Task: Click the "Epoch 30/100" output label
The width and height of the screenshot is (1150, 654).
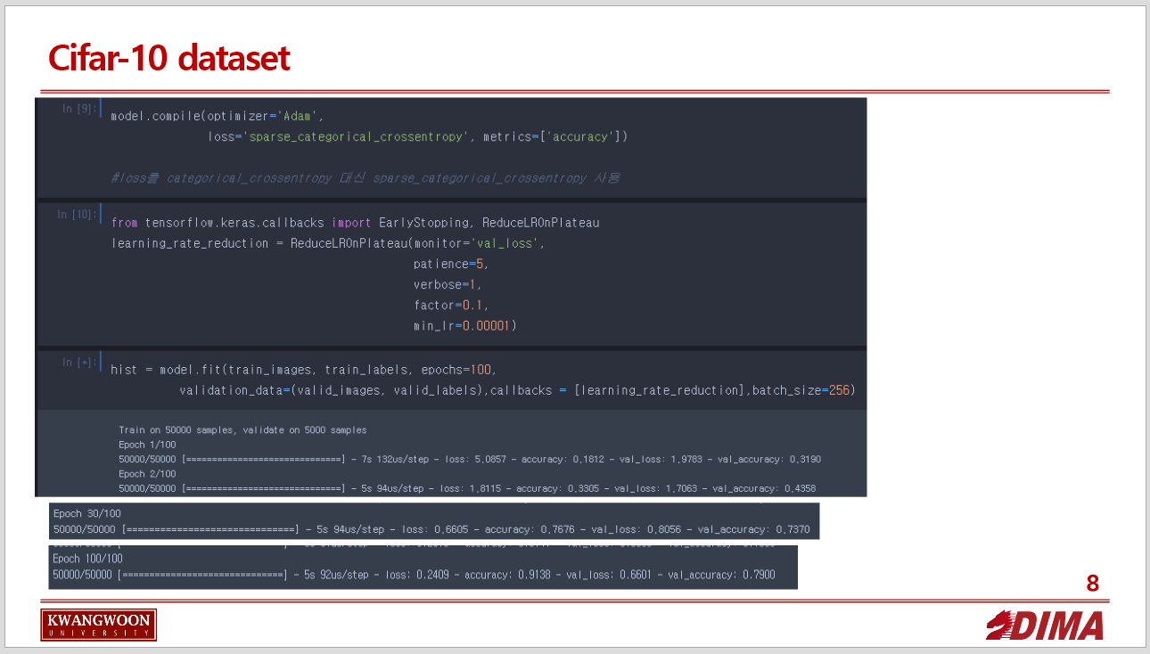Action: (87, 514)
